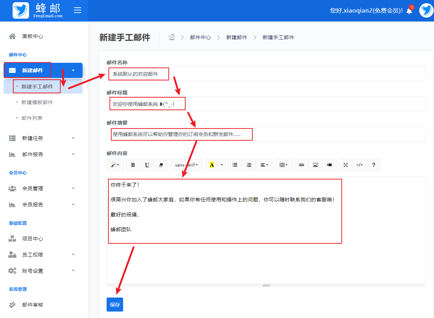Follow the 邮件中心 breadcrumb link
Screen dimensions: 434x318
click(200, 37)
